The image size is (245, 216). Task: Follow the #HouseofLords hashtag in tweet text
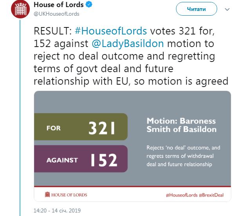(x=110, y=31)
